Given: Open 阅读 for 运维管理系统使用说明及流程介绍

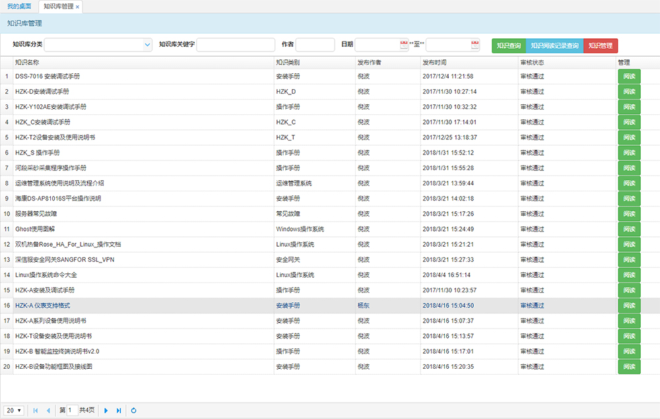Looking at the screenshot, I should point(629,183).
